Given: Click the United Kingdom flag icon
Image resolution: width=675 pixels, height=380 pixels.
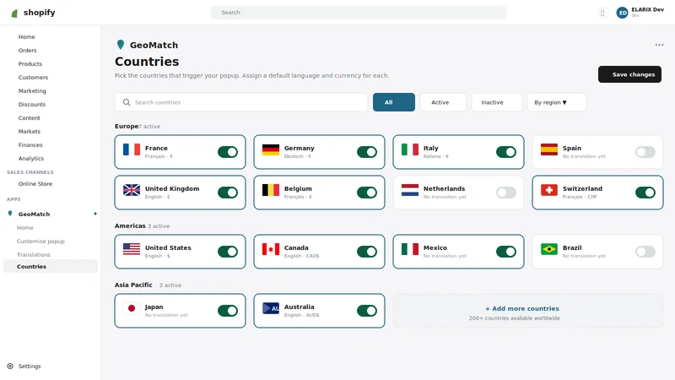Looking at the screenshot, I should pos(132,190).
